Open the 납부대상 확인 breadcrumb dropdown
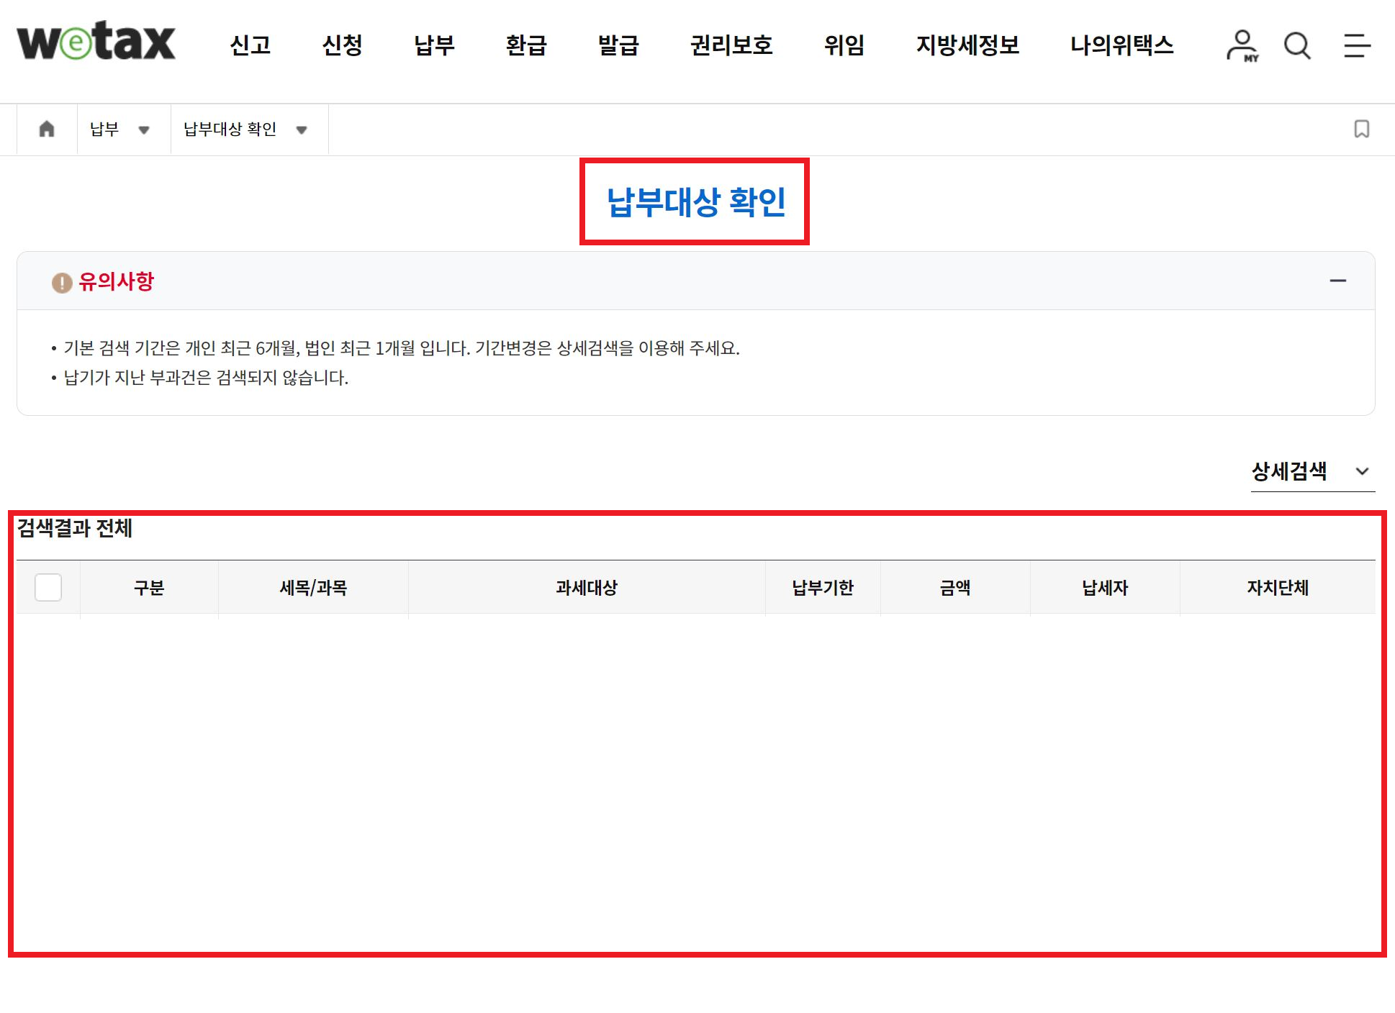Viewport: 1395px width, 1013px height. click(245, 130)
